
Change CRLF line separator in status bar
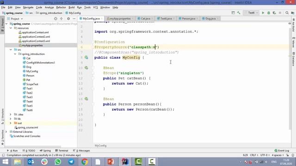[x=254, y=155]
